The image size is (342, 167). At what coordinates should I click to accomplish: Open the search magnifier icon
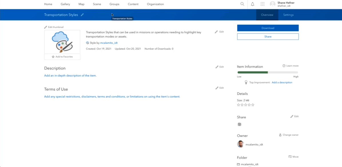[x=242, y=4]
